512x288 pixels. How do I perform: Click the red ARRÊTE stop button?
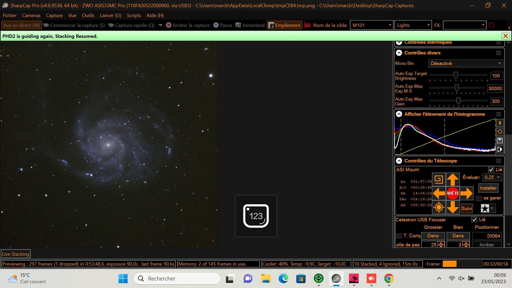tap(453, 193)
